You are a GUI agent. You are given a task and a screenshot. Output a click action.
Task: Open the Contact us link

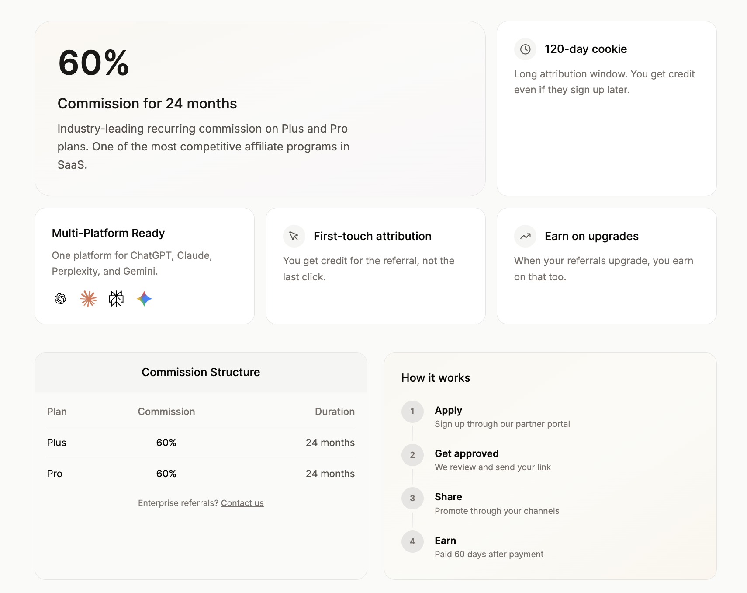[242, 503]
